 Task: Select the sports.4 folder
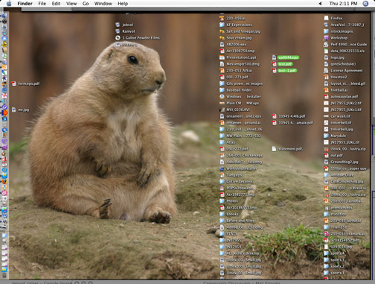tap(326, 253)
